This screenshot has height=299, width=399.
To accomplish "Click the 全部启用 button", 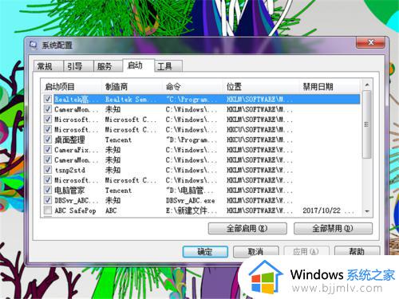I will click(x=247, y=229).
